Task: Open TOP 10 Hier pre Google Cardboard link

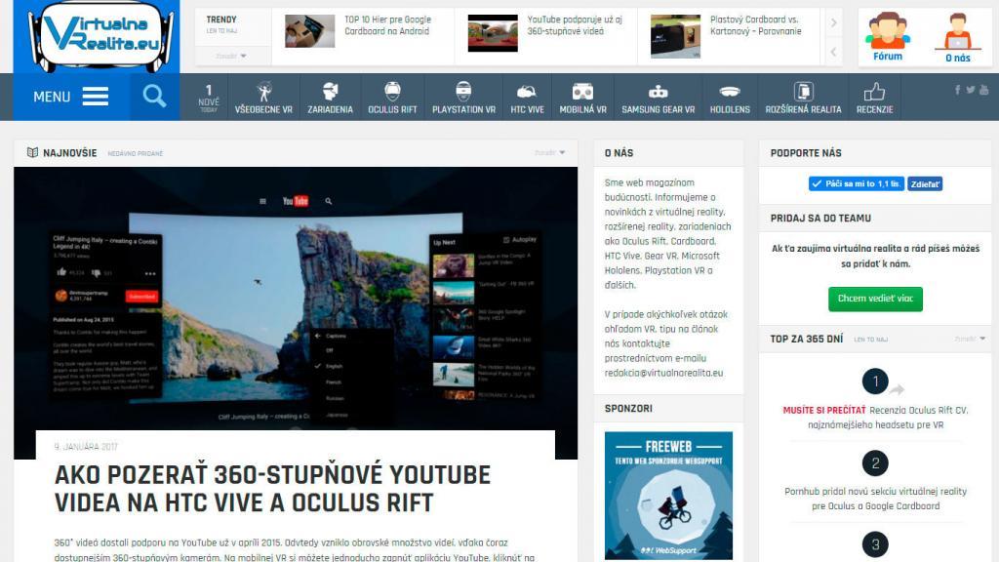Action: click(x=388, y=25)
